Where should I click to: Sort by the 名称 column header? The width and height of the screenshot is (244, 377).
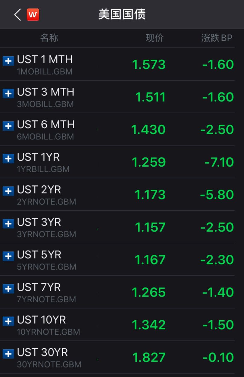coord(49,38)
